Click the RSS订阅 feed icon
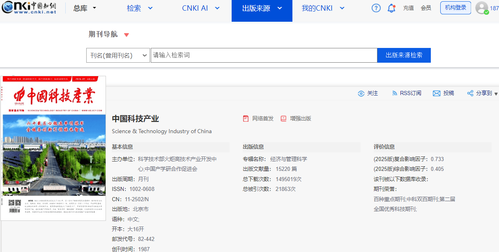This screenshot has width=499, height=252. coord(395,93)
